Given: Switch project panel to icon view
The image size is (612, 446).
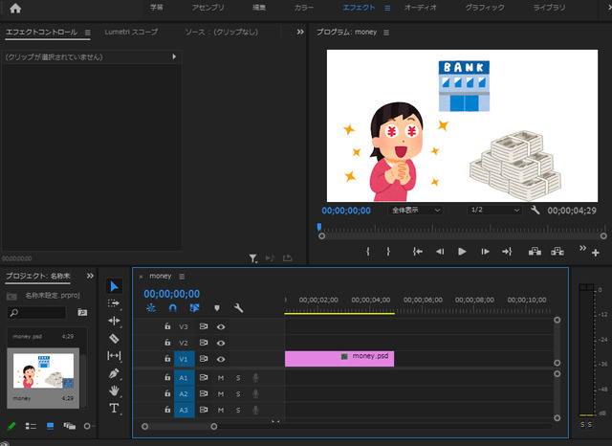Looking at the screenshot, I should coord(51,426).
